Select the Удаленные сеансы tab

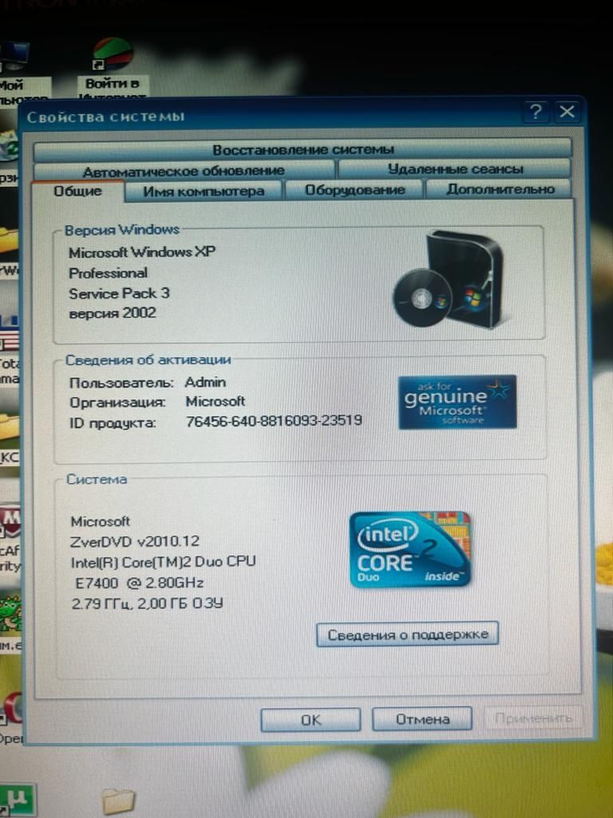click(x=454, y=169)
